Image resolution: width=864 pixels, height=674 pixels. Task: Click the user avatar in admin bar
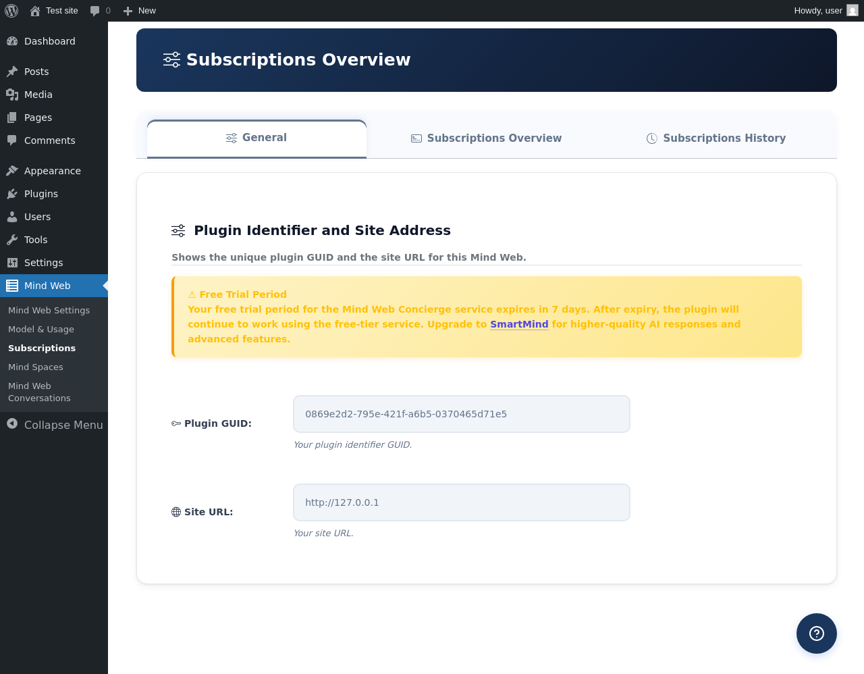(x=853, y=11)
